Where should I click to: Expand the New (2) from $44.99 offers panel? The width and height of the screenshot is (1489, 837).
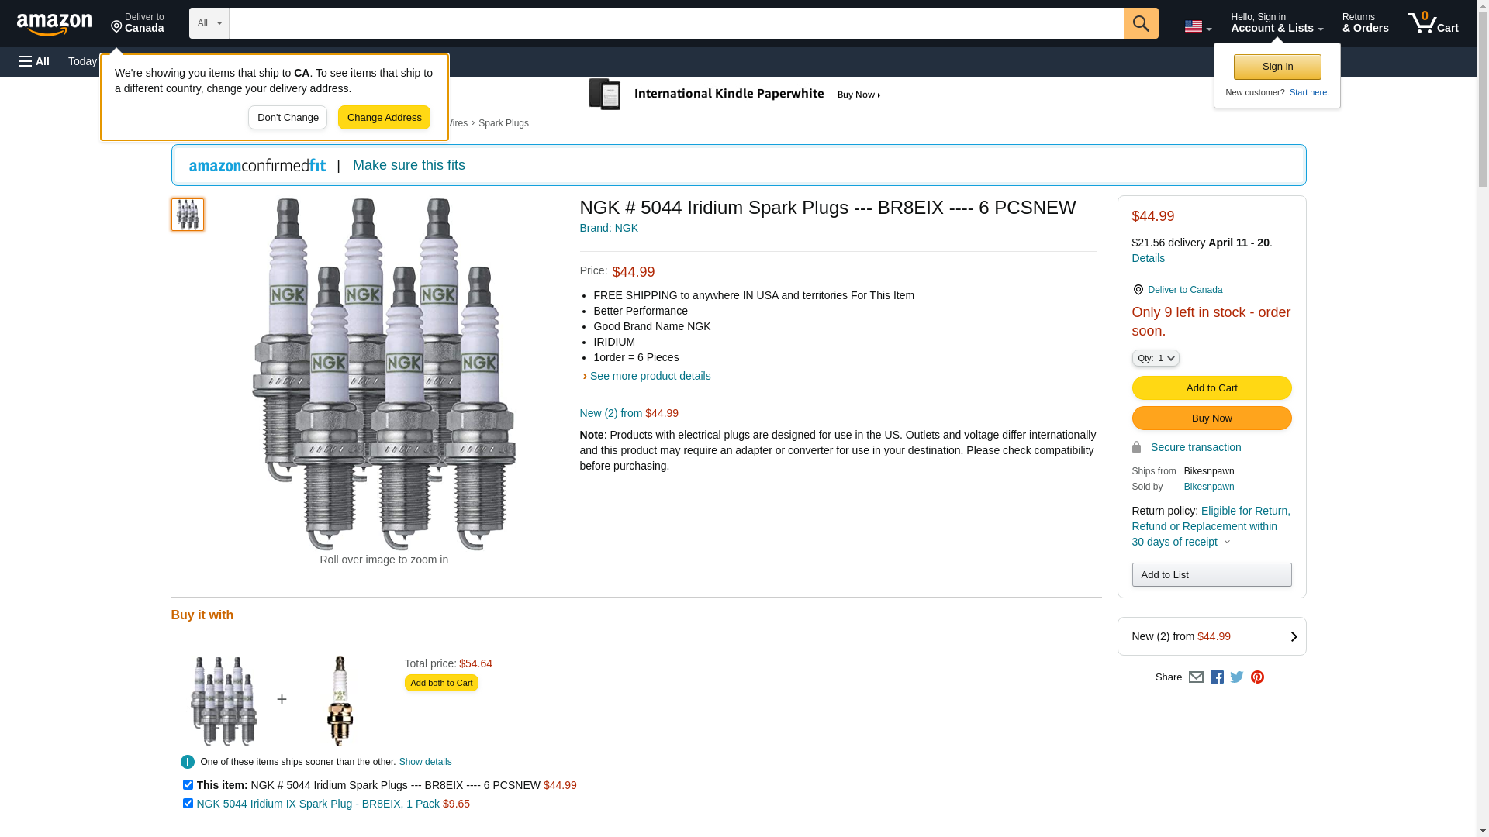[1211, 636]
